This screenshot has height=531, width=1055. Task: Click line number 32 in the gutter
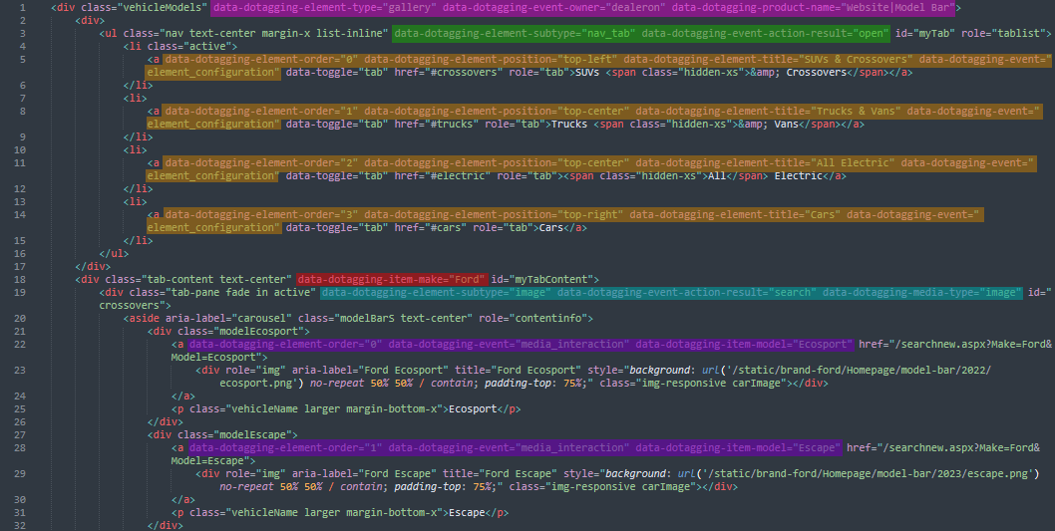(x=20, y=525)
